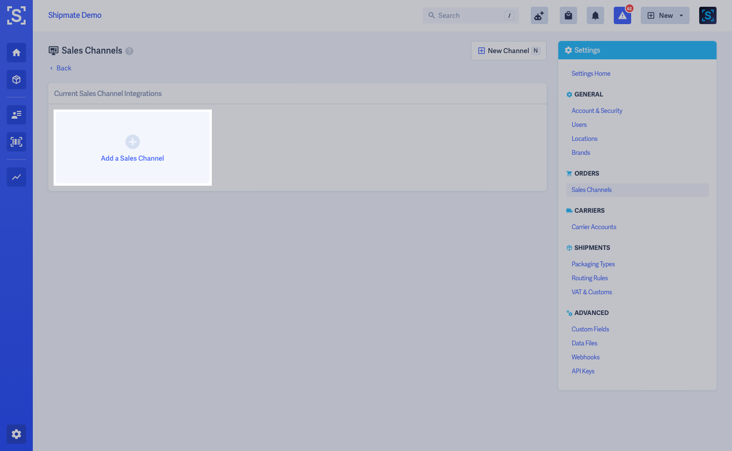
Task: Click the New Channel button
Action: point(509,50)
